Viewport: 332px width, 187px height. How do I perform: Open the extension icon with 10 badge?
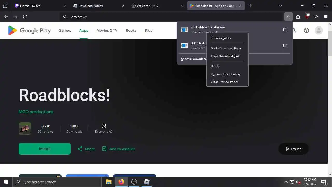click(x=307, y=17)
